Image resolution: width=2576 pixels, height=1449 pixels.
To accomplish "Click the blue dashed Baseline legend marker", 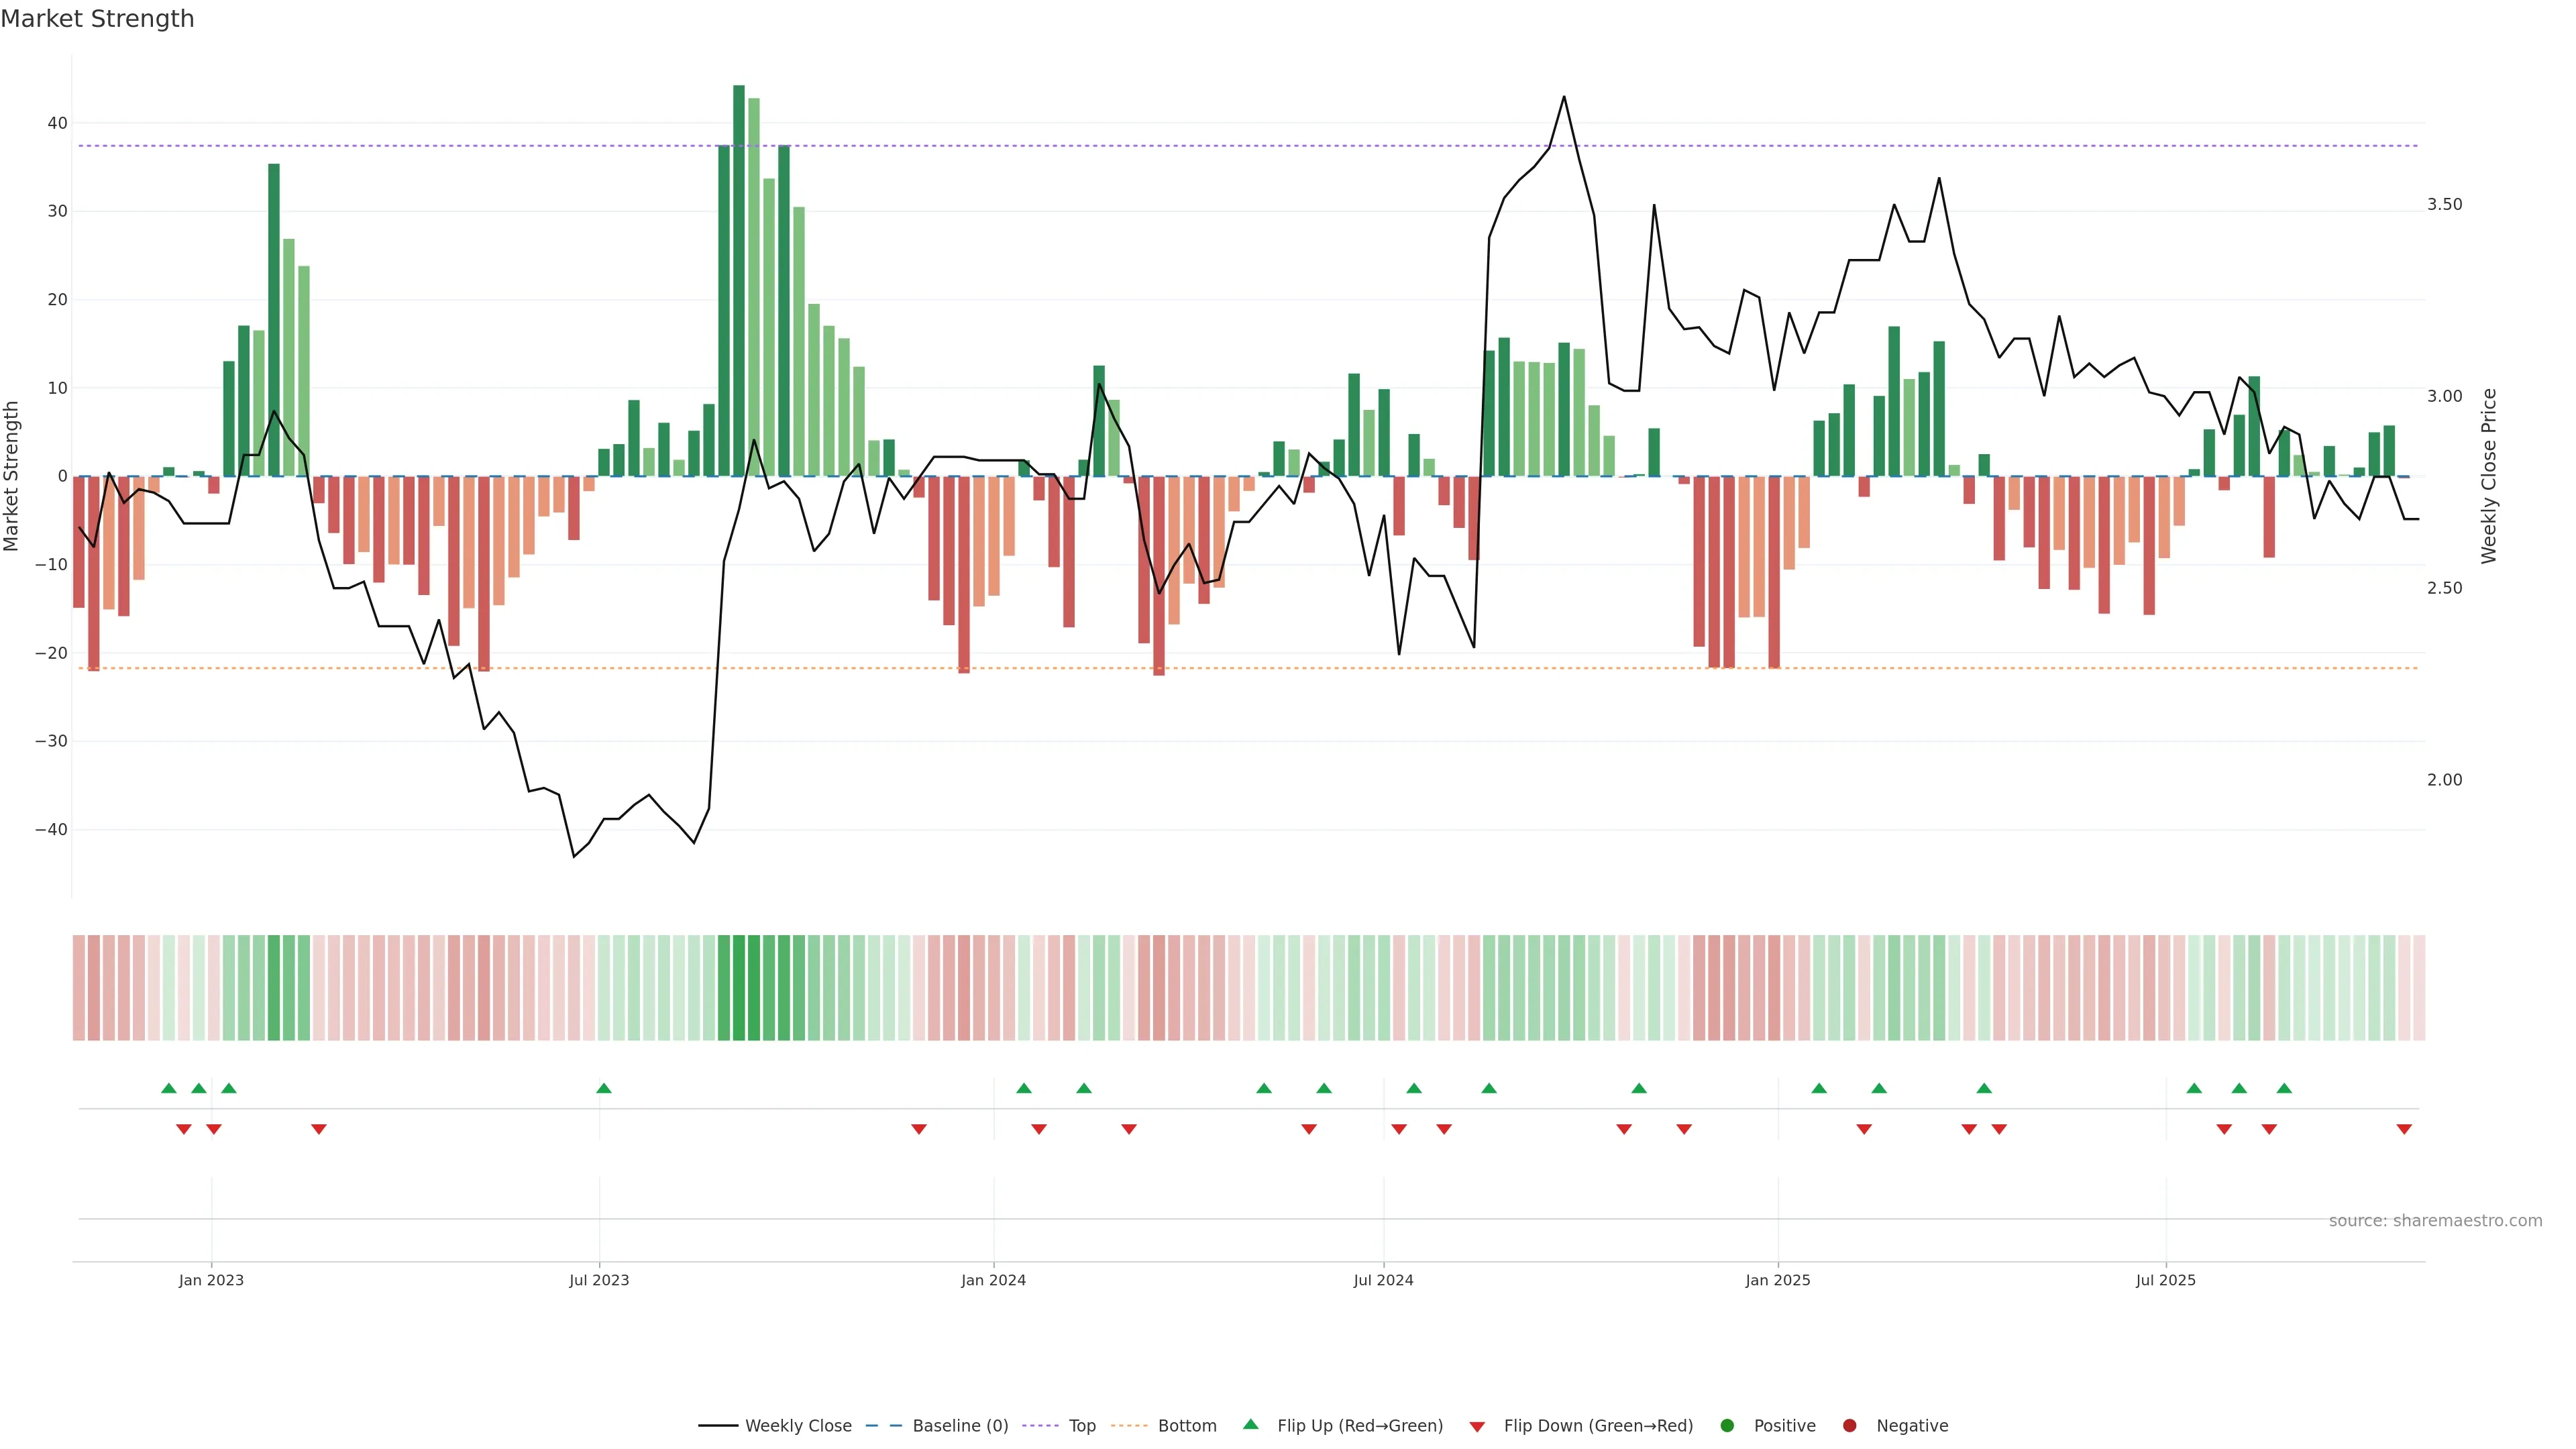I will pos(883,1425).
